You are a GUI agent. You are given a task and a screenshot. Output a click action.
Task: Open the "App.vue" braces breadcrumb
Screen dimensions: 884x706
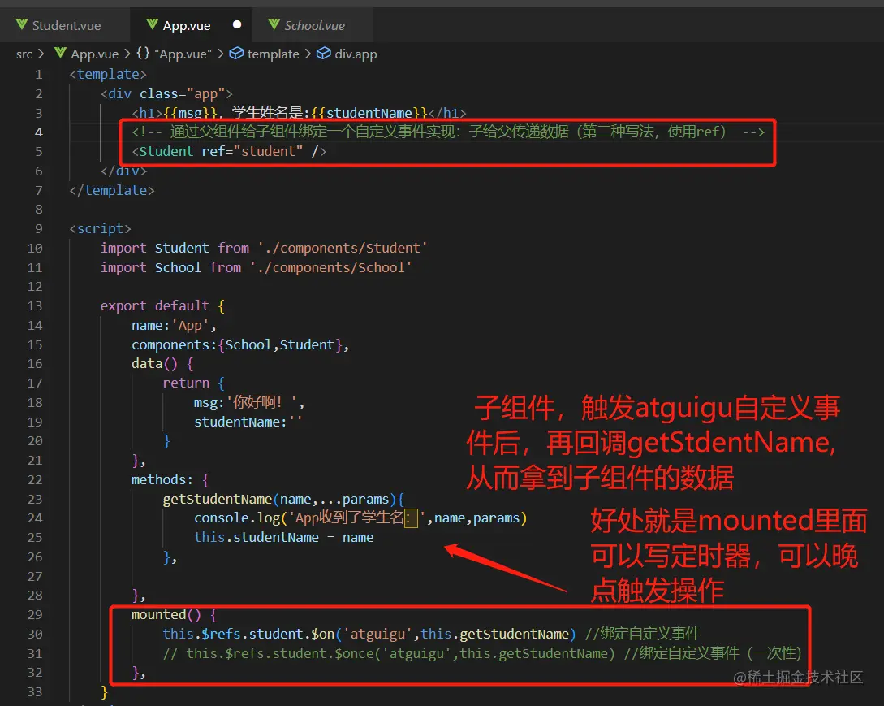pyautogui.click(x=183, y=54)
